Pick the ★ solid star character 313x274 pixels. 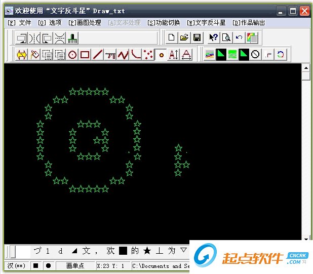(147, 251)
